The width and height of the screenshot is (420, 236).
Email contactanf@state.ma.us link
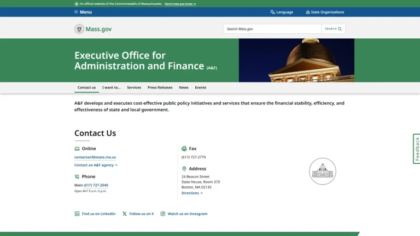95,157
